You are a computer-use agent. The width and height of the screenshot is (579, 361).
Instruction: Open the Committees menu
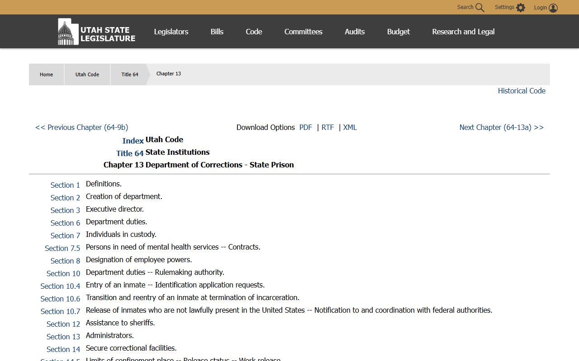303,32
